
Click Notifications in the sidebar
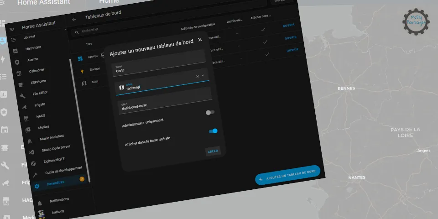click(59, 200)
